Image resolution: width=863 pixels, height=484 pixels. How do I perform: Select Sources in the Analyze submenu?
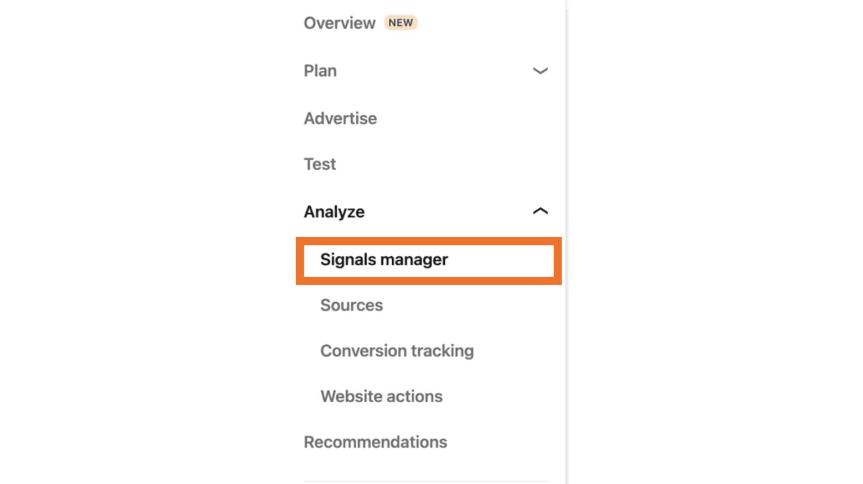click(x=351, y=305)
